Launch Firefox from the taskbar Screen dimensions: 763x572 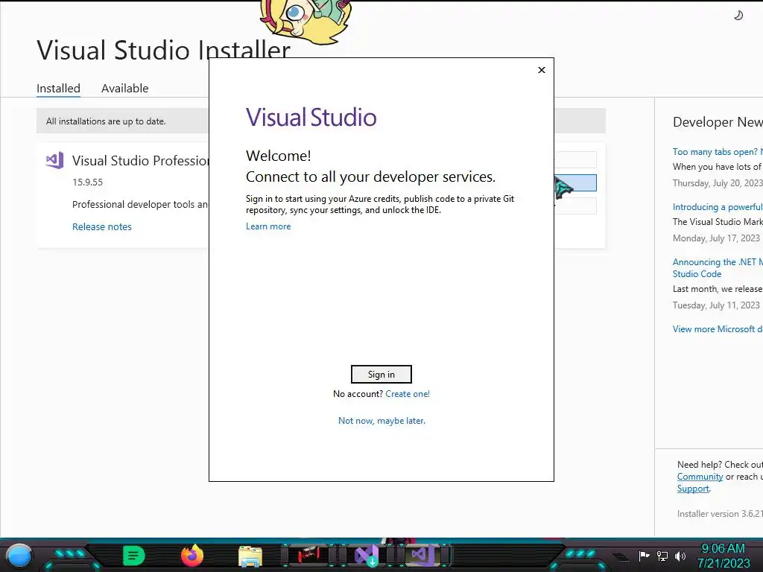192,556
